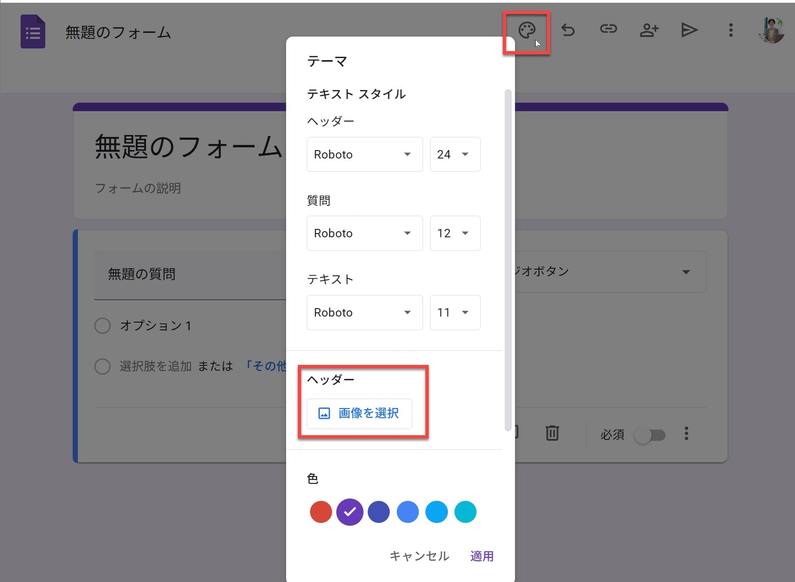The image size is (795, 582).
Task: Click the undo arrow icon
Action: [568, 30]
